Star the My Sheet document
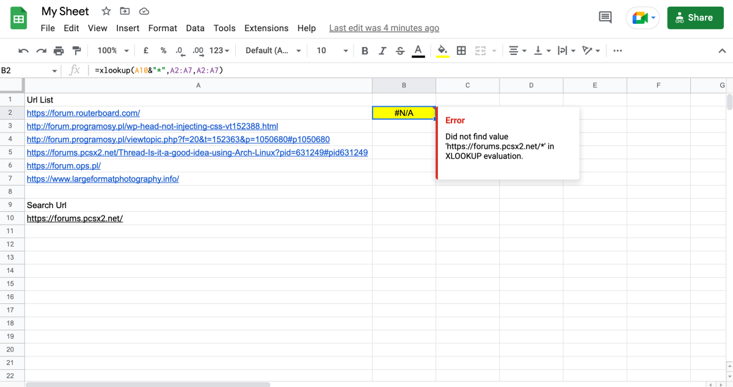The width and height of the screenshot is (733, 387). pos(106,12)
